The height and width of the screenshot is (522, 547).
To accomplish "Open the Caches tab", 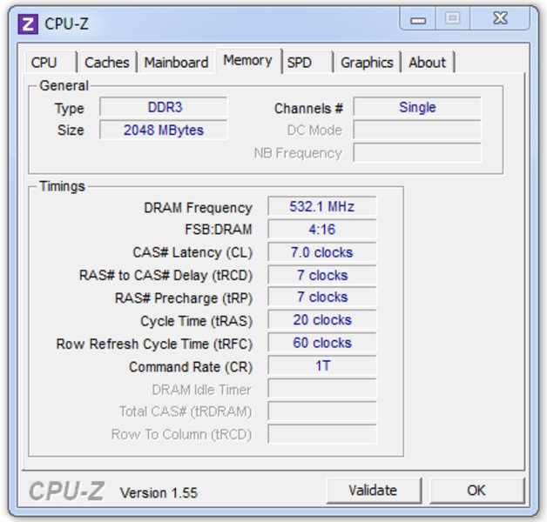I will [x=107, y=63].
